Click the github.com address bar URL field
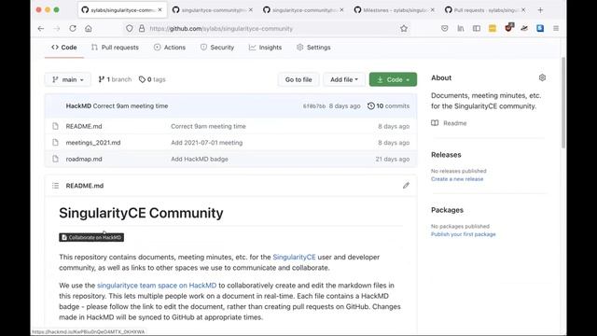The height and width of the screenshot is (336, 597). click(267, 29)
